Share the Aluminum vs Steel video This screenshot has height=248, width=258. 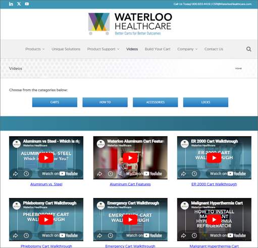(16, 174)
